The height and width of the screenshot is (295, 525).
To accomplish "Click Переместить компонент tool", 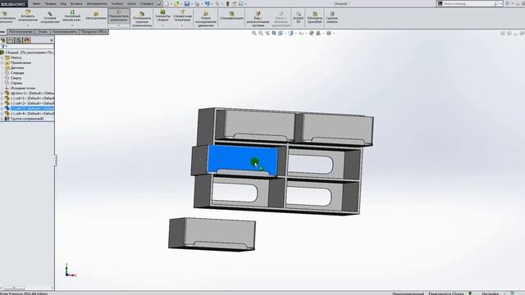I will (x=118, y=16).
